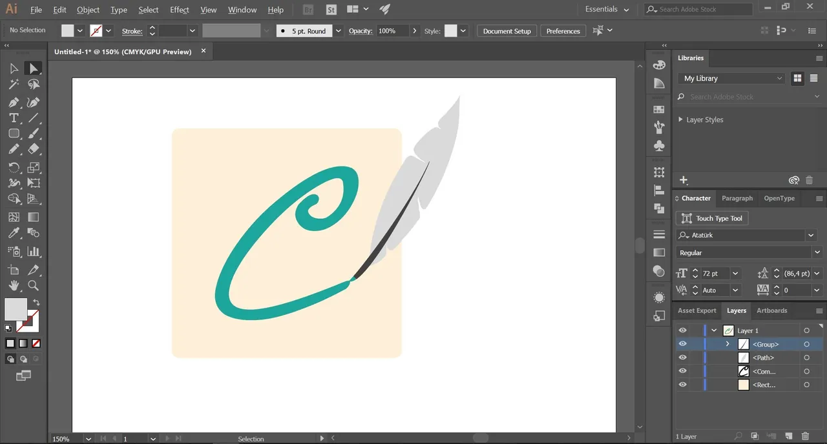This screenshot has width=827, height=444.
Task: Select the Eyedropper tool
Action: [14, 233]
